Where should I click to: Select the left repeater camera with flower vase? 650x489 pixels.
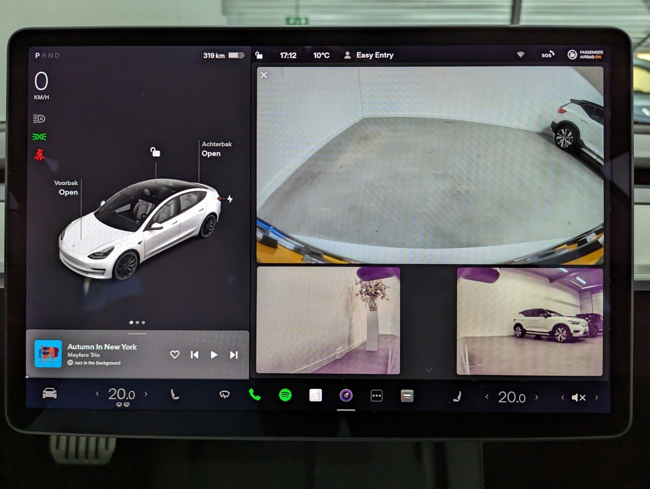pyautogui.click(x=328, y=320)
